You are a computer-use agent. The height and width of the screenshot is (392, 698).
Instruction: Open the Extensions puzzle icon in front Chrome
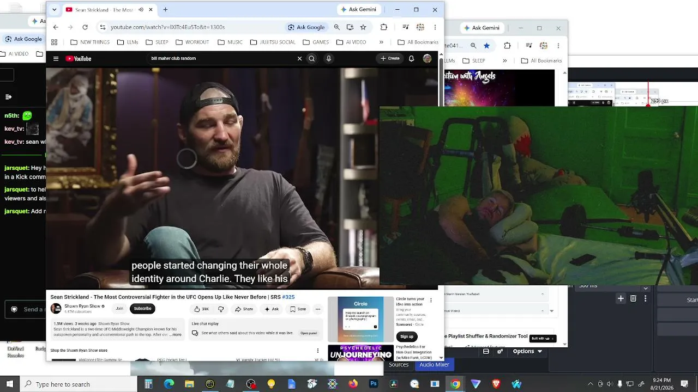coord(384,27)
